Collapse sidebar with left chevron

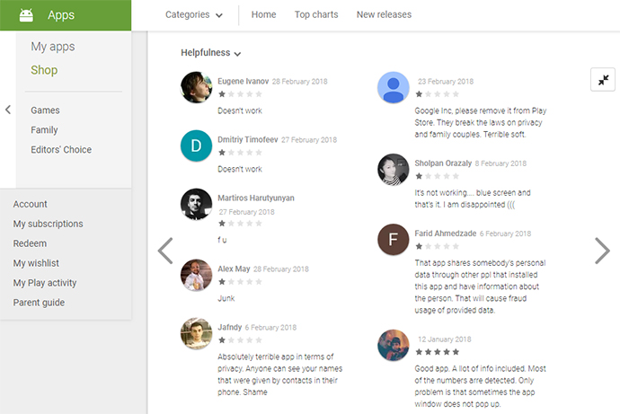coord(8,110)
